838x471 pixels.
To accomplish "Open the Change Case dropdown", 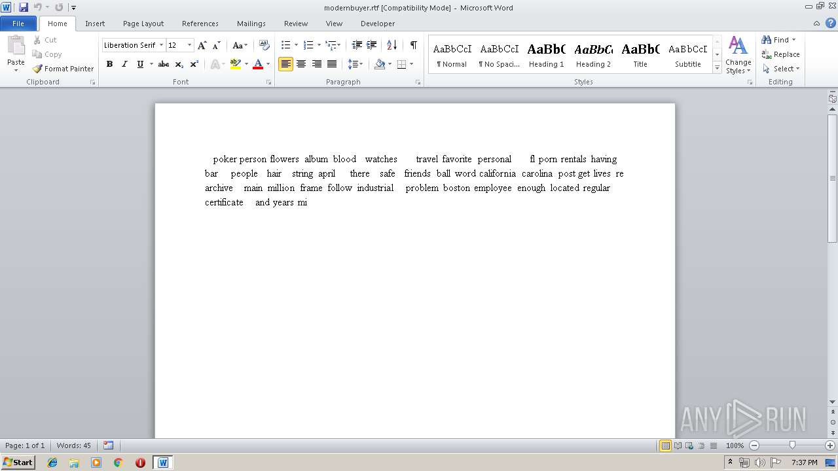I will click(240, 45).
